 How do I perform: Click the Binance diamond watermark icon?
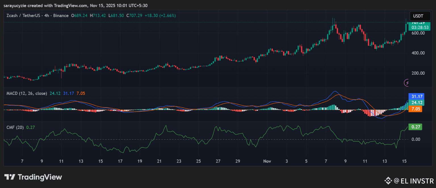[388, 181]
